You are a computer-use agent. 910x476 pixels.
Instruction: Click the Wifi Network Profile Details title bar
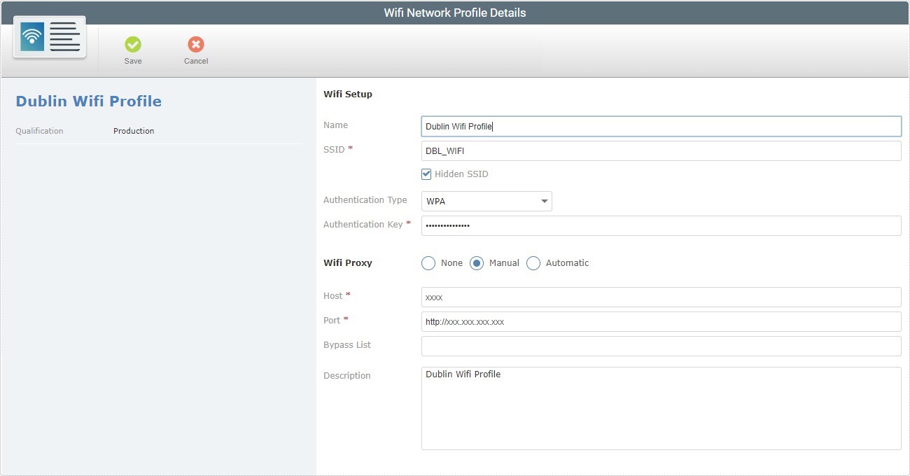(455, 12)
